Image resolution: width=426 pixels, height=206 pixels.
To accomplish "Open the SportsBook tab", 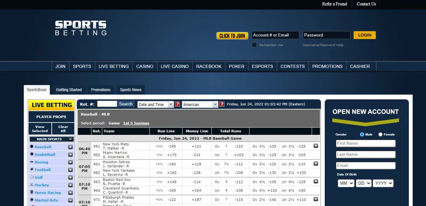I will click(x=37, y=90).
